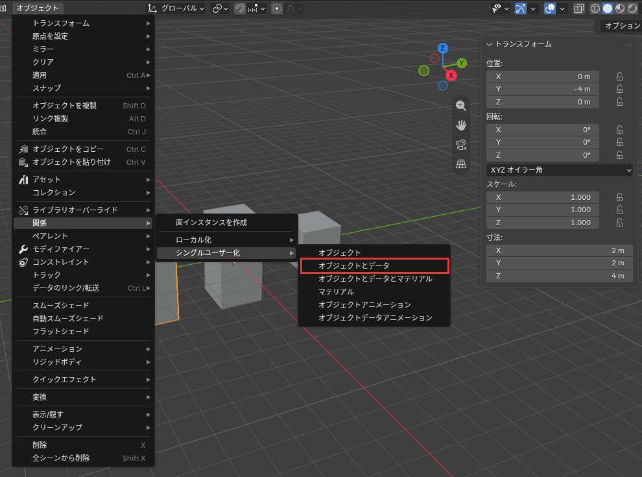Click the 位置 Y field showing -4 m

tap(543, 89)
